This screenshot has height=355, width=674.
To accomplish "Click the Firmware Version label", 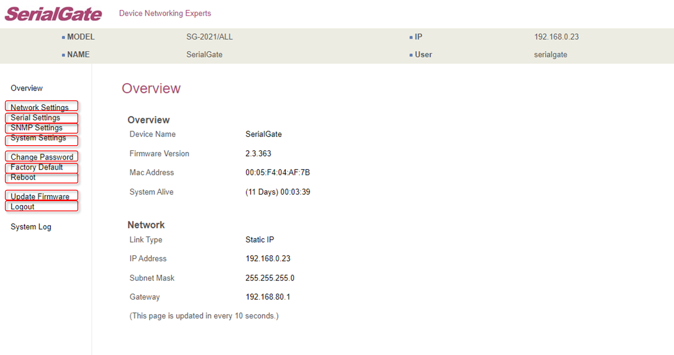I will [159, 154].
